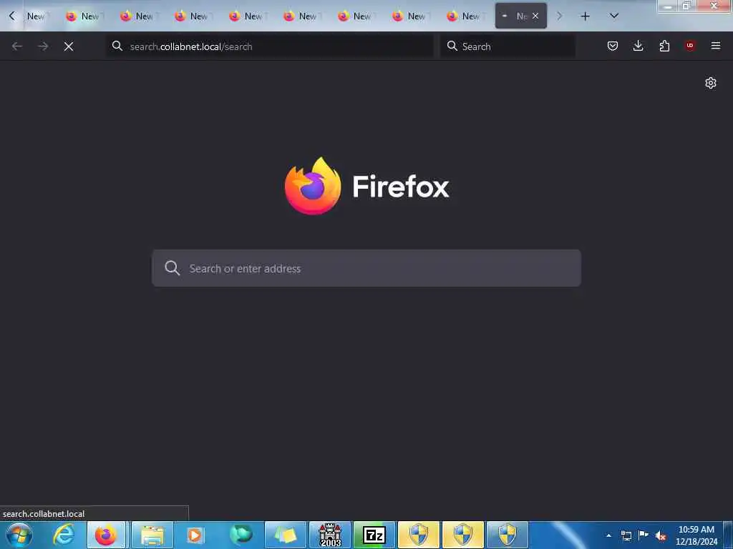Open the Downloads panel
733x549 pixels.
coord(638,46)
